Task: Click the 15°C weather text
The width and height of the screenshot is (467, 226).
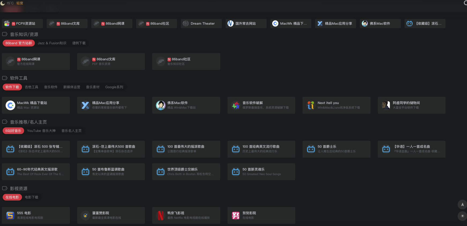Action: [10, 3]
